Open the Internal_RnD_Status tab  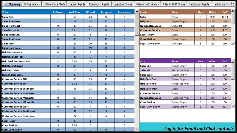[174, 4]
